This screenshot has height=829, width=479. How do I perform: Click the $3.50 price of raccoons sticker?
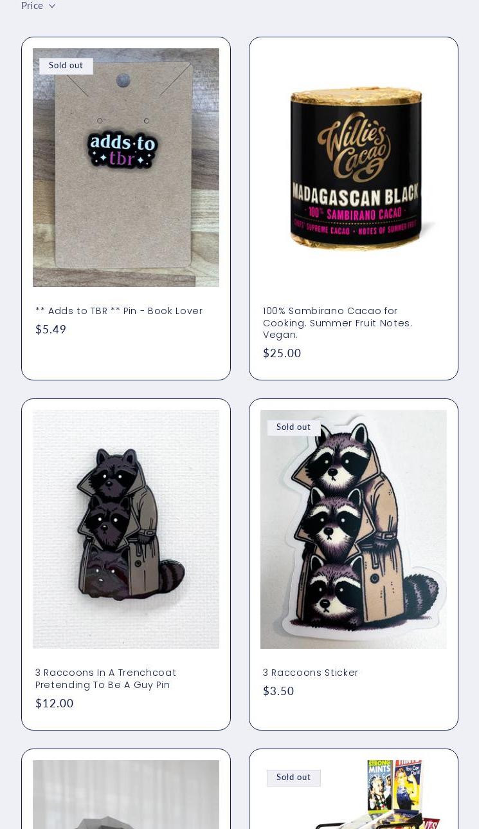pos(278,691)
